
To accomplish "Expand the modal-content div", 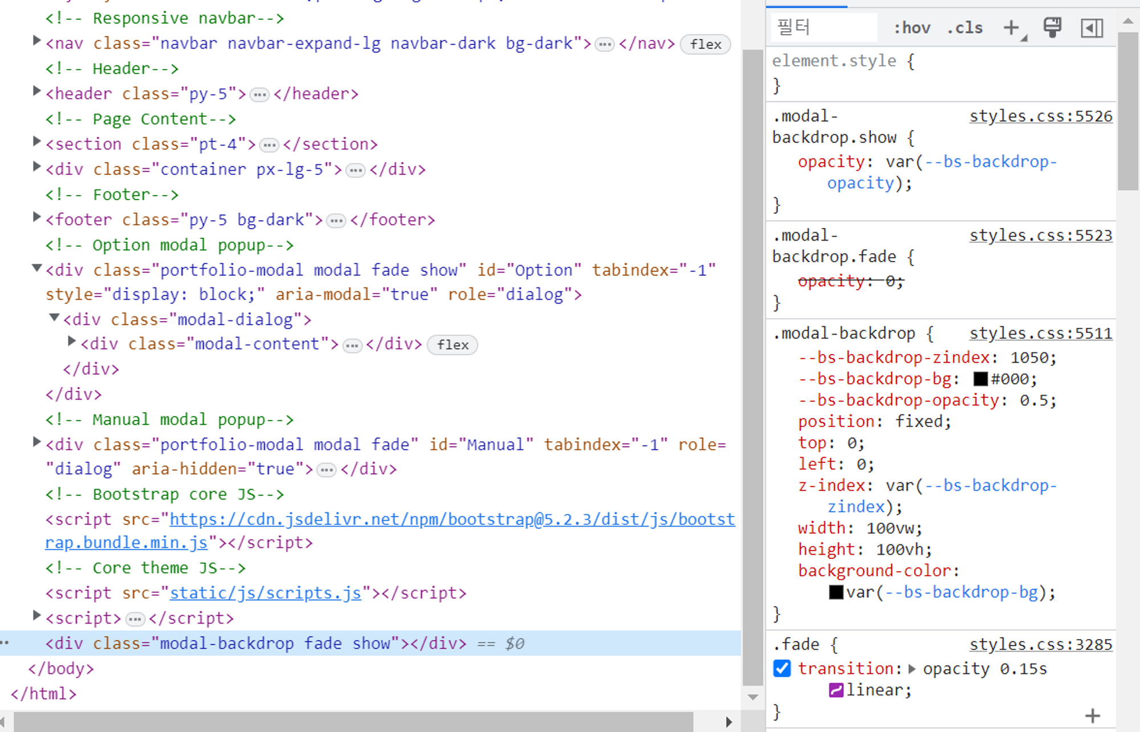I will 71,341.
